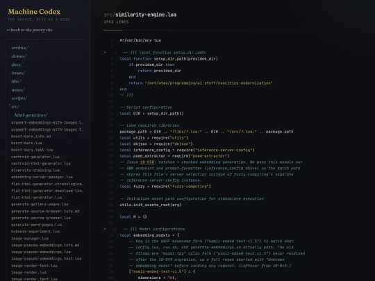Open the Machine Codex site title

pos(34,12)
